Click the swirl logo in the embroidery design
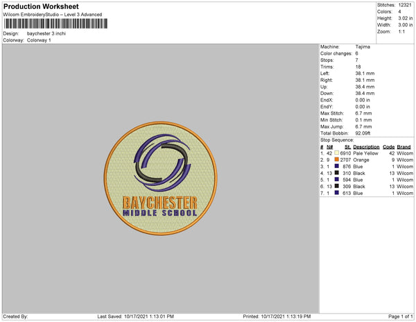The height and width of the screenshot is (322, 416). point(162,162)
